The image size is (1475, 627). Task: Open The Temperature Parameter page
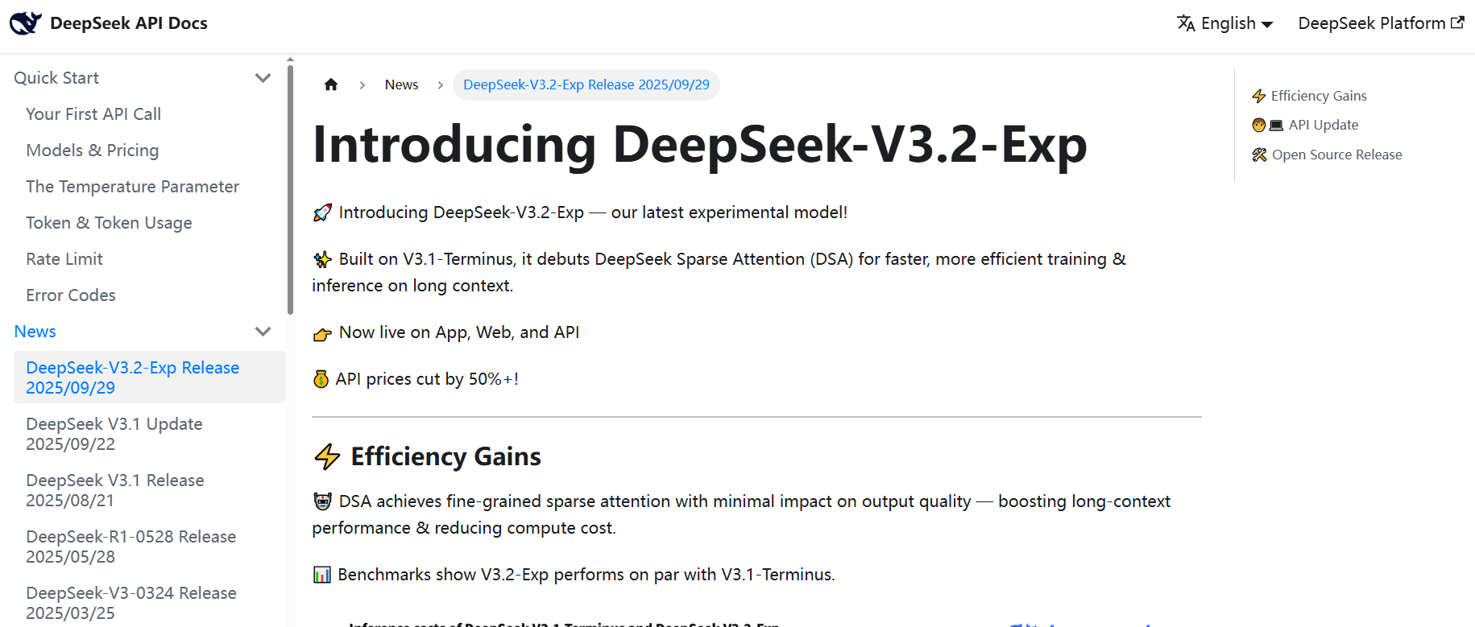pos(133,187)
